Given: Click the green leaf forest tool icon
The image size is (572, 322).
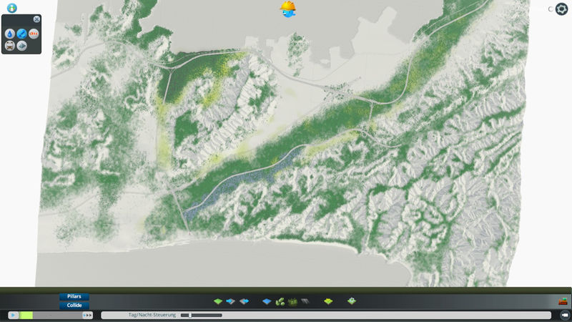Looking at the screenshot, I should [x=280, y=301].
